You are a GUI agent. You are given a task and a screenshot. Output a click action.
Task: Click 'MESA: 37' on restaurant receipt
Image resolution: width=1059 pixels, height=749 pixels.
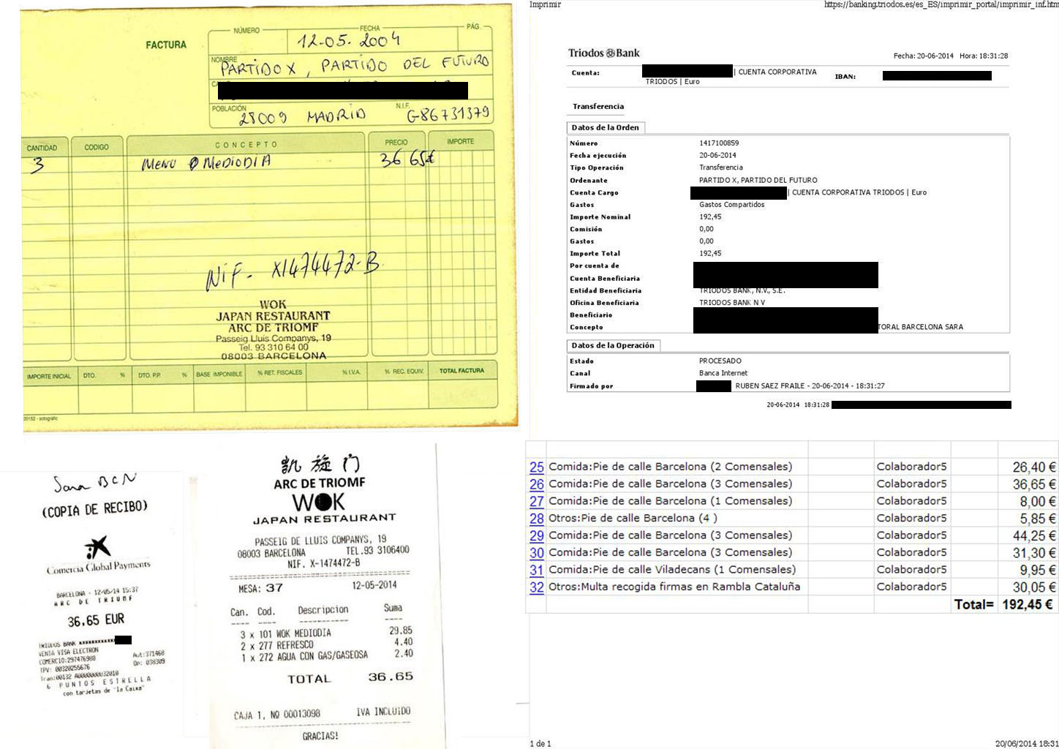[x=260, y=588]
